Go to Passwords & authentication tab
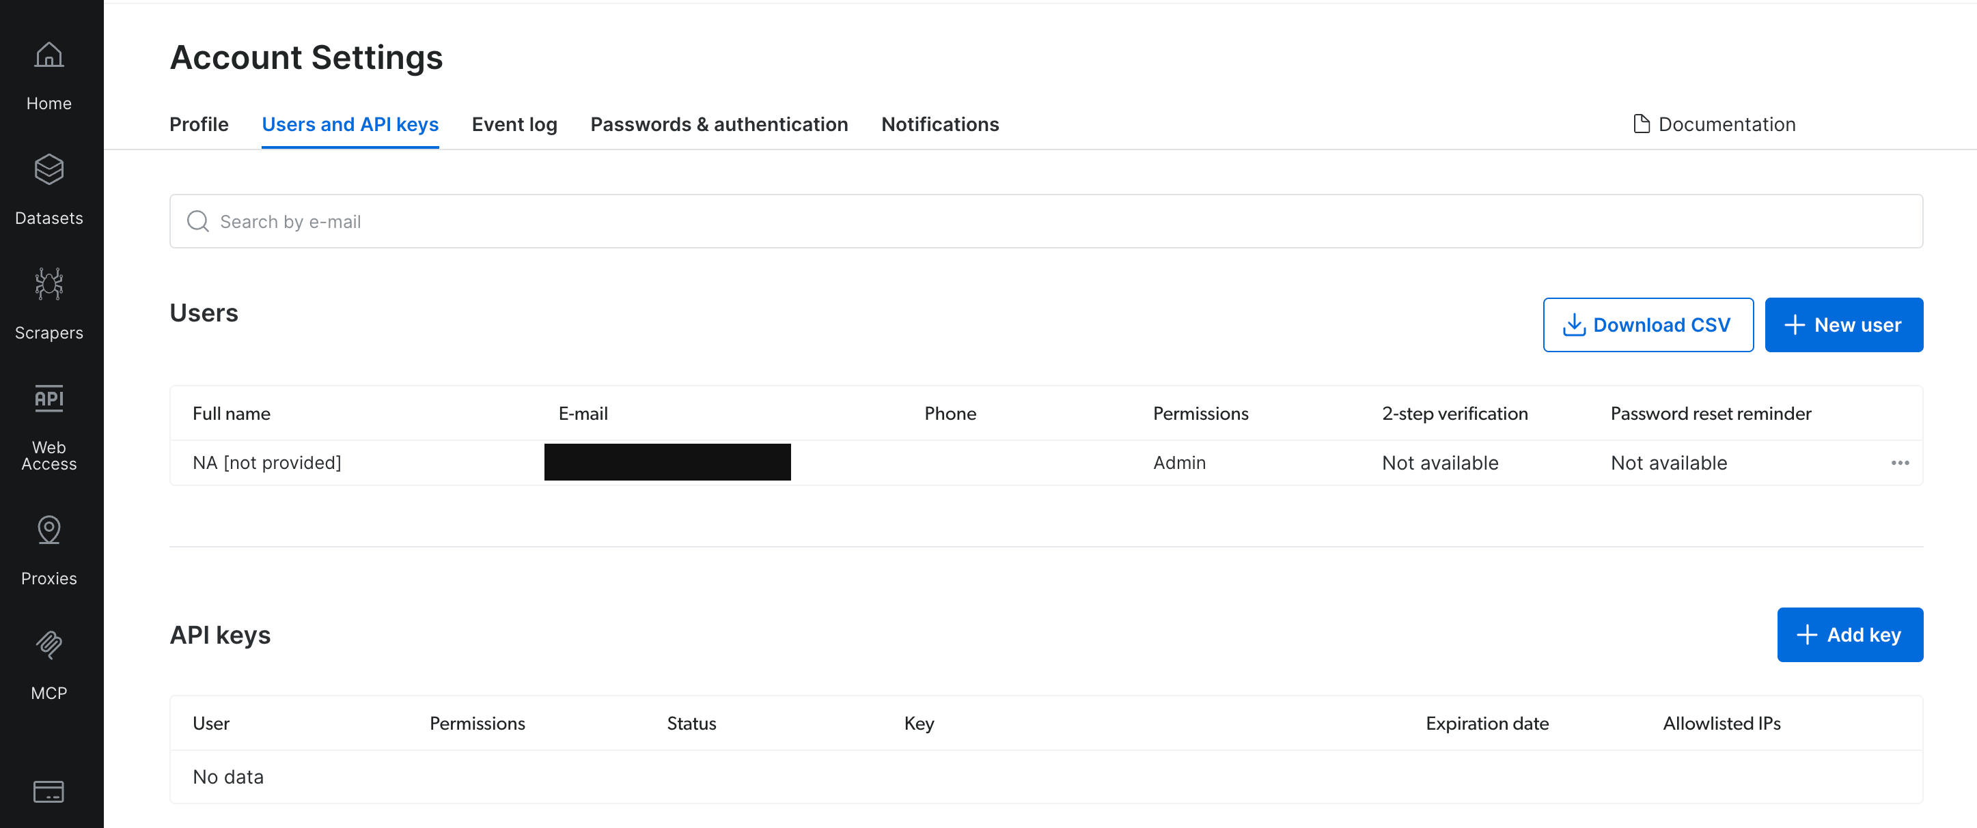Screen dimensions: 1977x828 point(719,124)
